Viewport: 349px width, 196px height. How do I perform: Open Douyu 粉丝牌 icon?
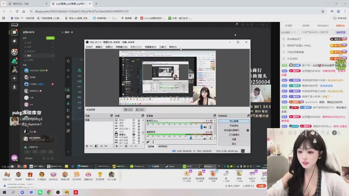(x=18, y=176)
